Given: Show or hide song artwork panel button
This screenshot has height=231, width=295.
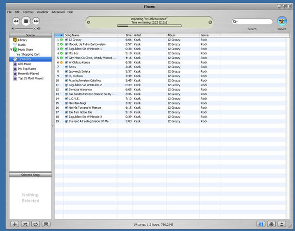Looking at the screenshot, I should pos(46,224).
